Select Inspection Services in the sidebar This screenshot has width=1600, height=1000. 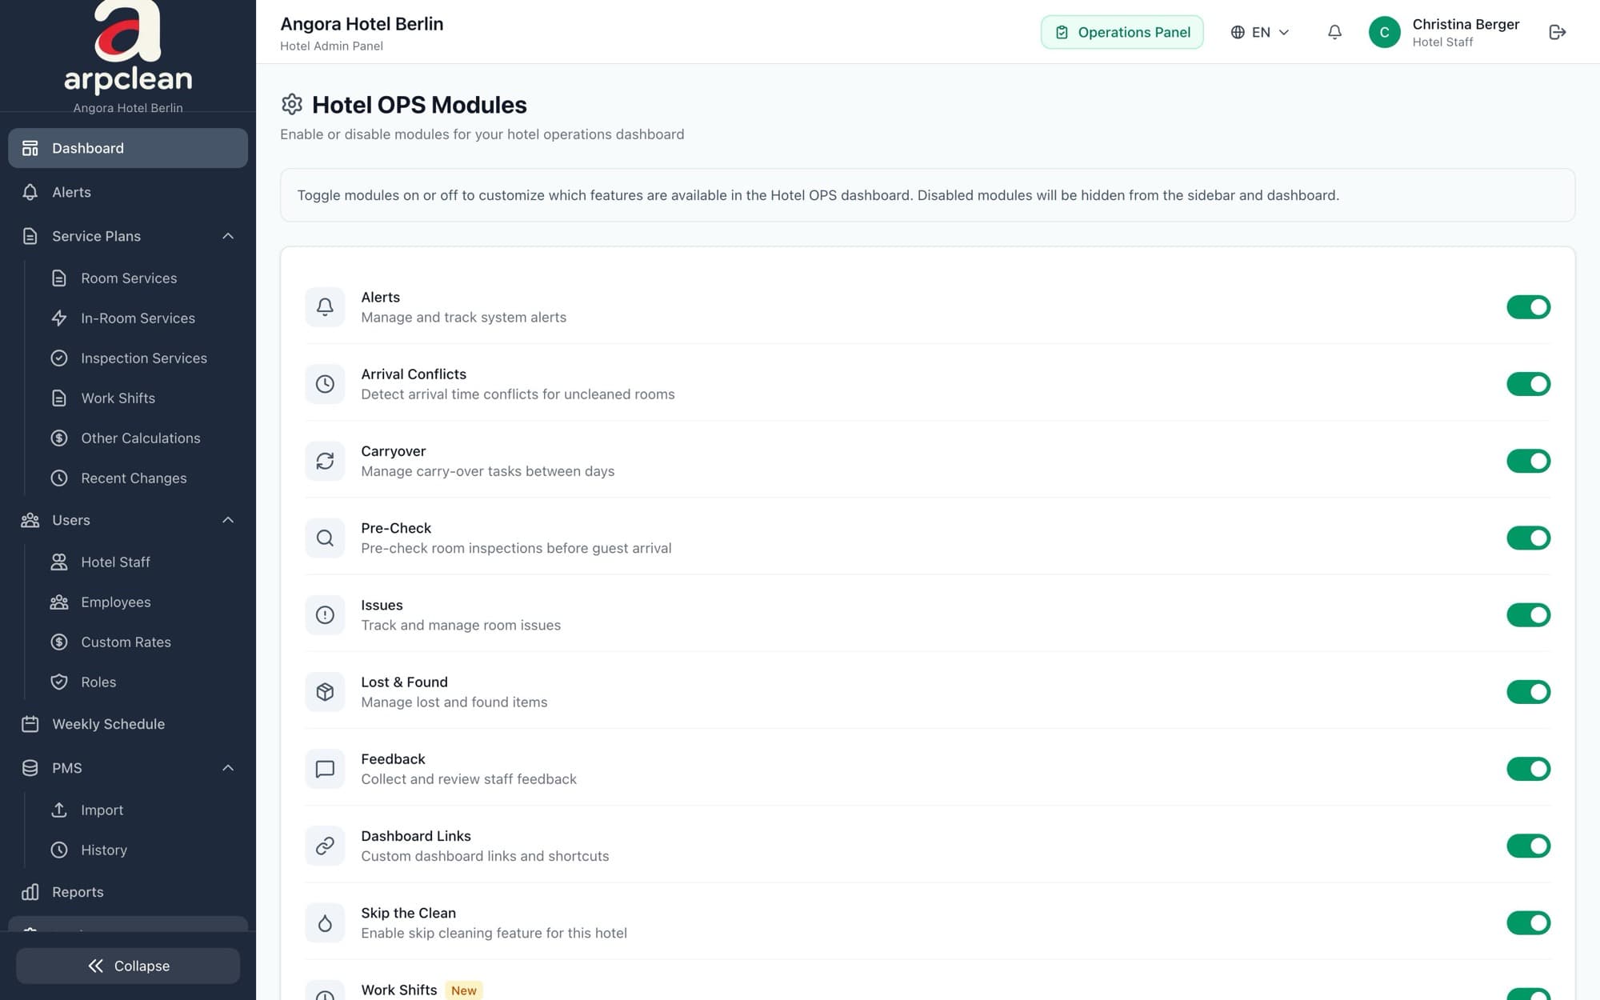tap(142, 358)
